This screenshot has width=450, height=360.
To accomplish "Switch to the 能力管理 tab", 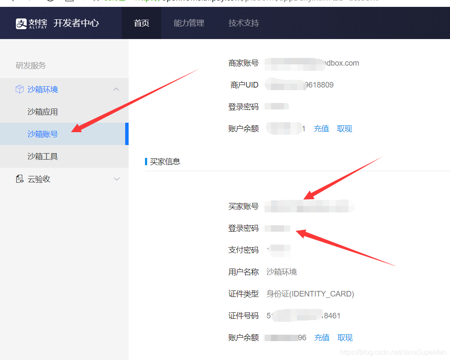I will point(189,23).
